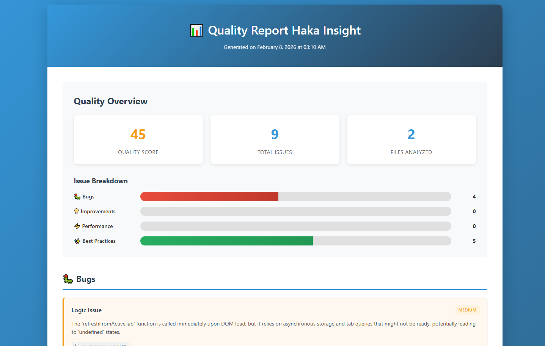Click the Bugs count value of 4
The width and height of the screenshot is (545, 346).
pyautogui.click(x=474, y=196)
